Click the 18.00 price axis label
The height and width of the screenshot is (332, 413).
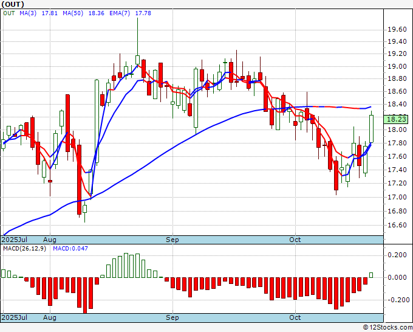[397, 130]
